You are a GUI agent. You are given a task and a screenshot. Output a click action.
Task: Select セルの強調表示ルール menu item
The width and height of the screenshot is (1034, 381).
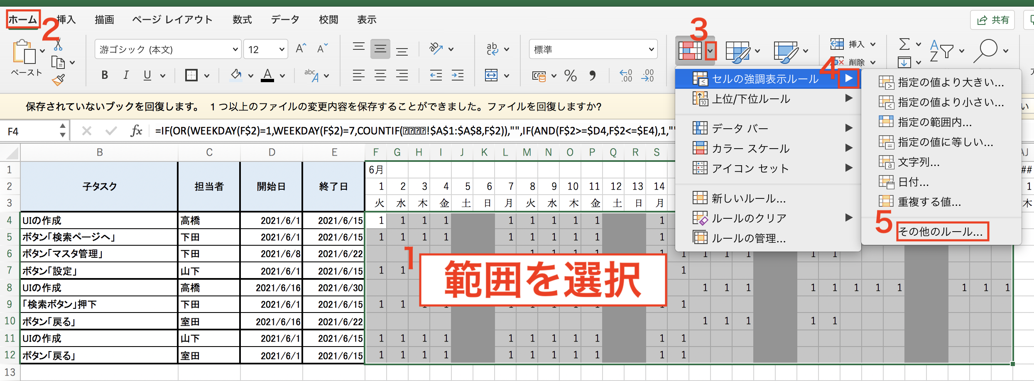point(767,78)
